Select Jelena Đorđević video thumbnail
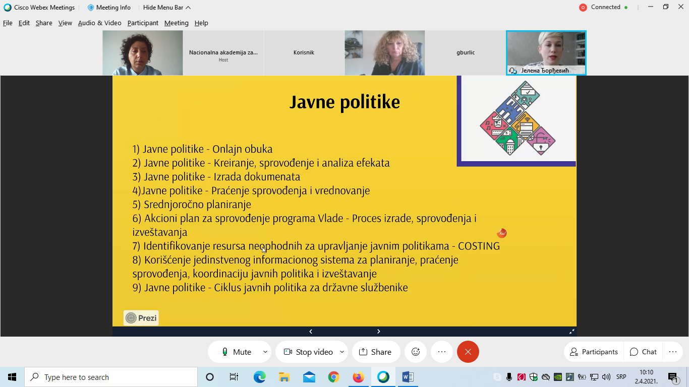The height and width of the screenshot is (387, 689). pyautogui.click(x=546, y=52)
